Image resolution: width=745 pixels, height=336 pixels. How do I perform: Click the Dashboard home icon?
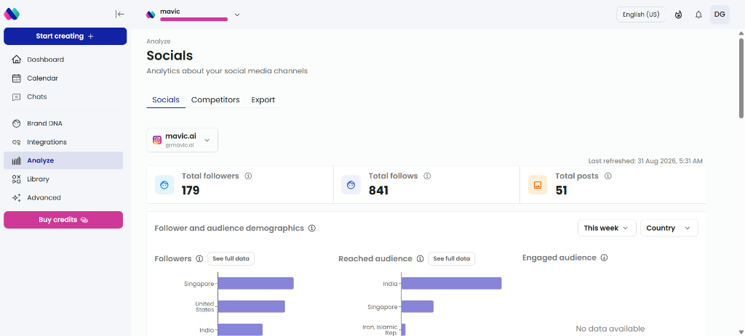tap(17, 60)
